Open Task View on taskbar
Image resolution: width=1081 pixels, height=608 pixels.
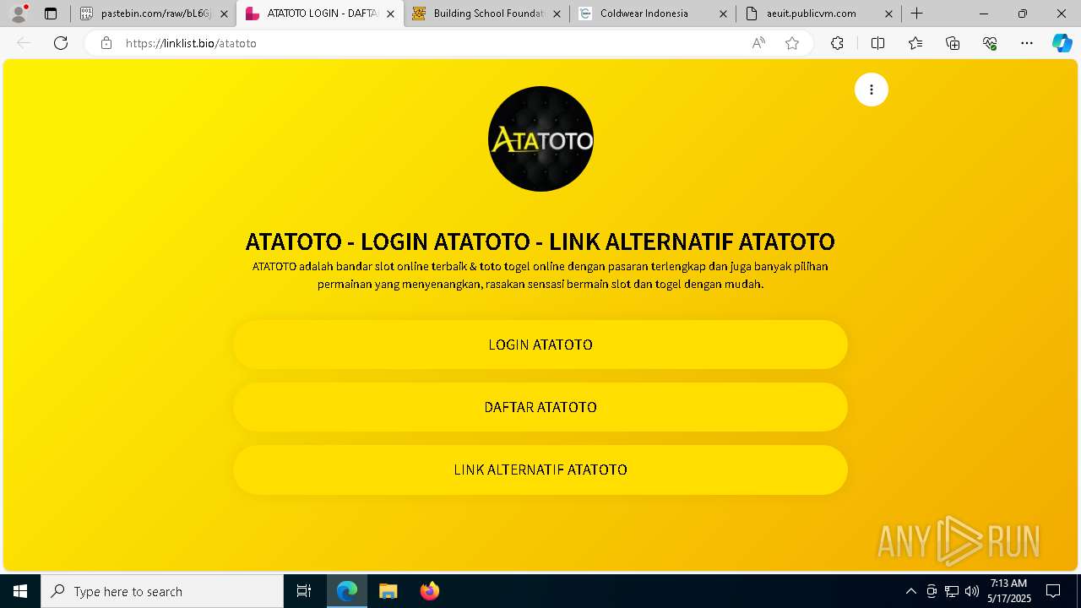(x=304, y=591)
